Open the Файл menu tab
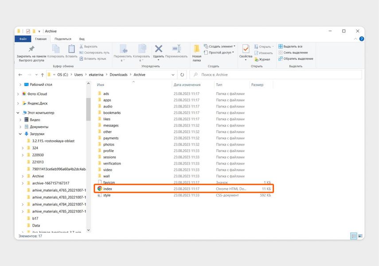This screenshot has height=266, width=379. tap(23, 39)
